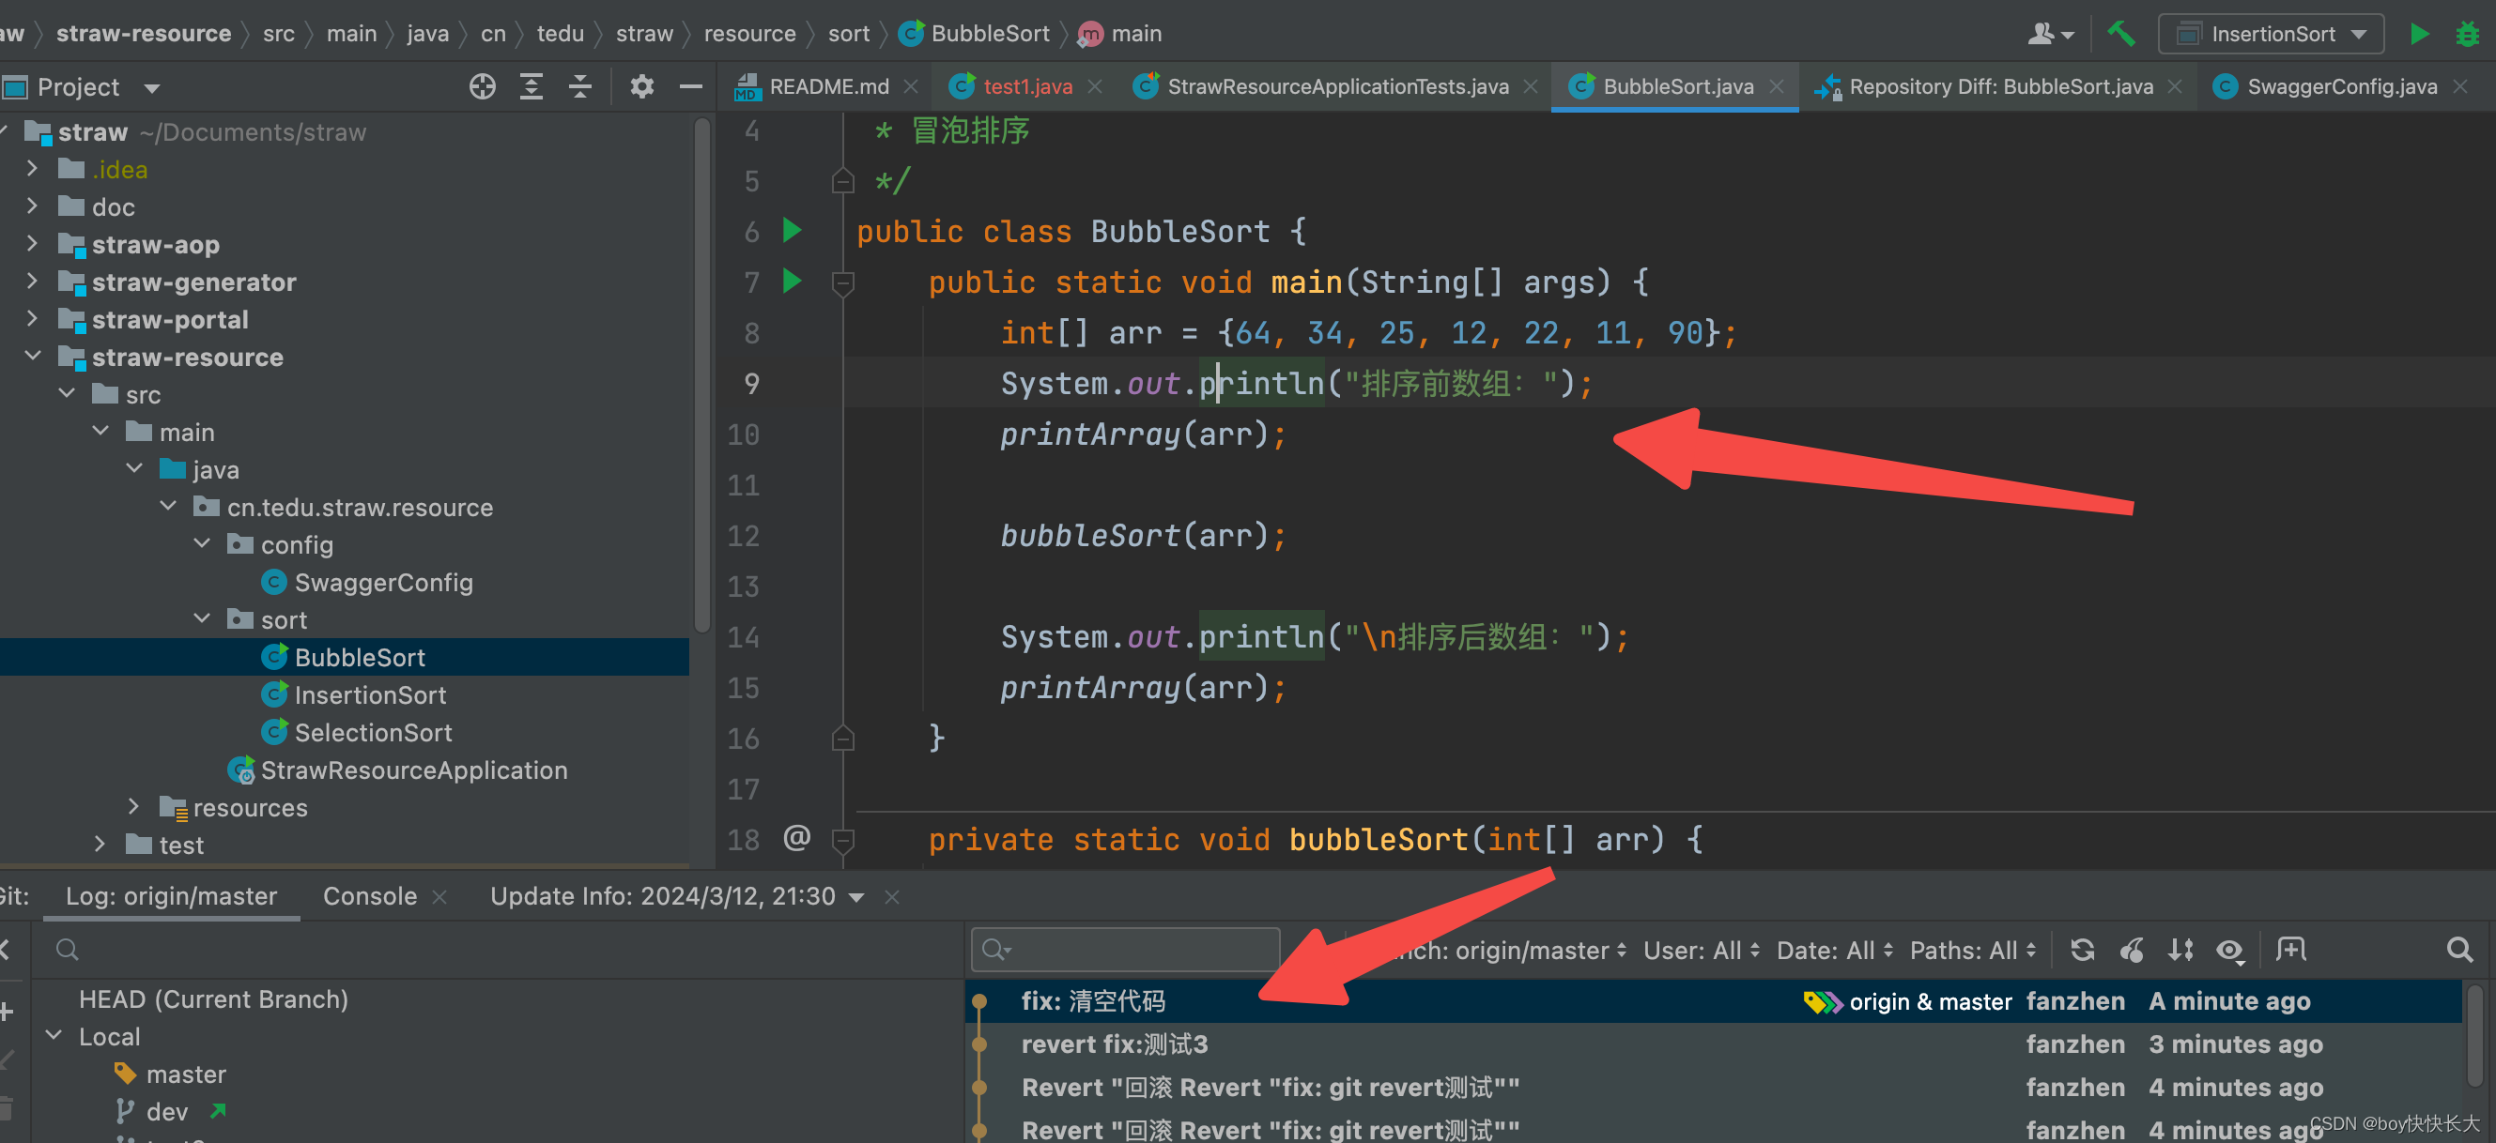Viewport: 2496px width, 1143px height.
Task: Expand the test folder
Action: point(100,845)
